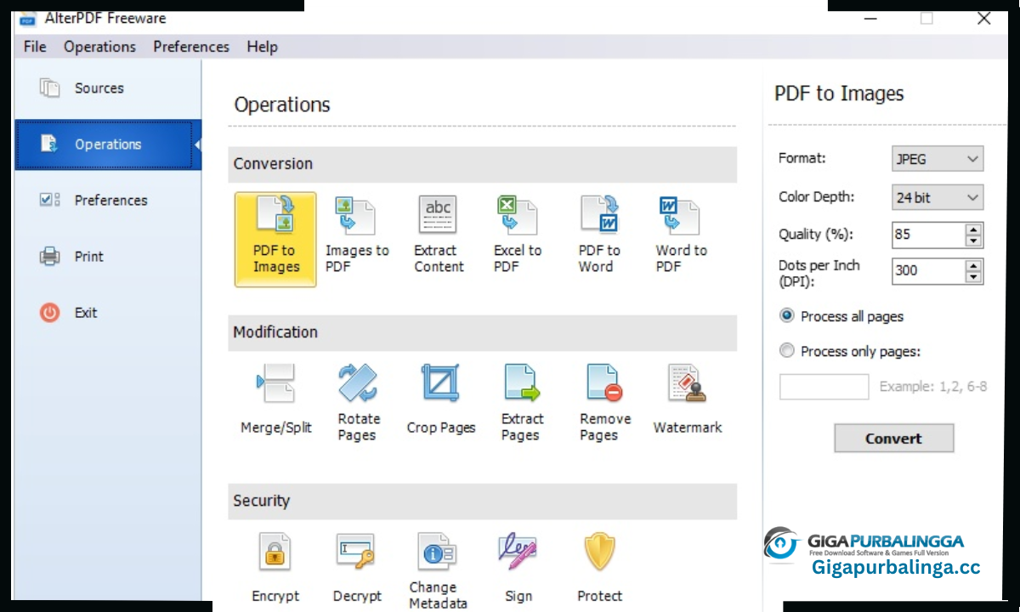Select the Remove Pages operation
The height and width of the screenshot is (612, 1020).
pyautogui.click(x=604, y=402)
